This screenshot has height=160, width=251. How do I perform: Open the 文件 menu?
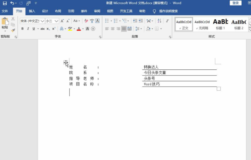click(x=5, y=11)
